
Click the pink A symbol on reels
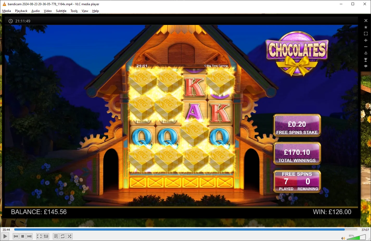pyautogui.click(x=194, y=112)
